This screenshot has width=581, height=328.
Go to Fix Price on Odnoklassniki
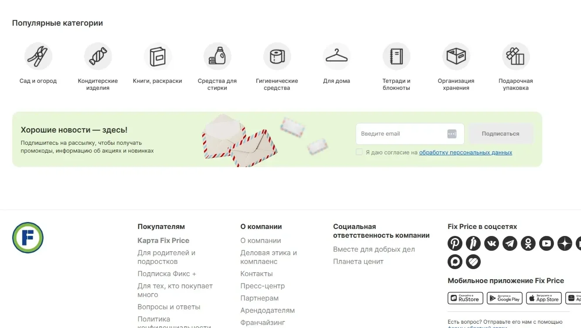point(528,243)
